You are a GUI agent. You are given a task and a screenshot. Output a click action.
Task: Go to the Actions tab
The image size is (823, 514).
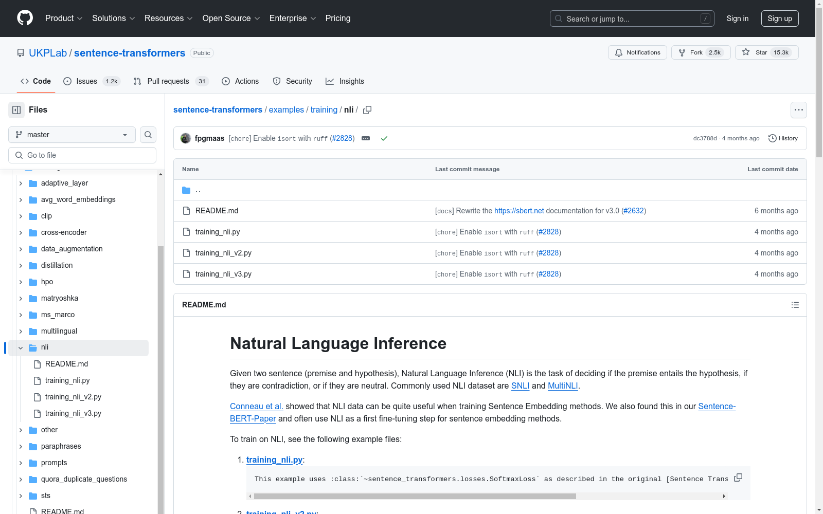240,81
